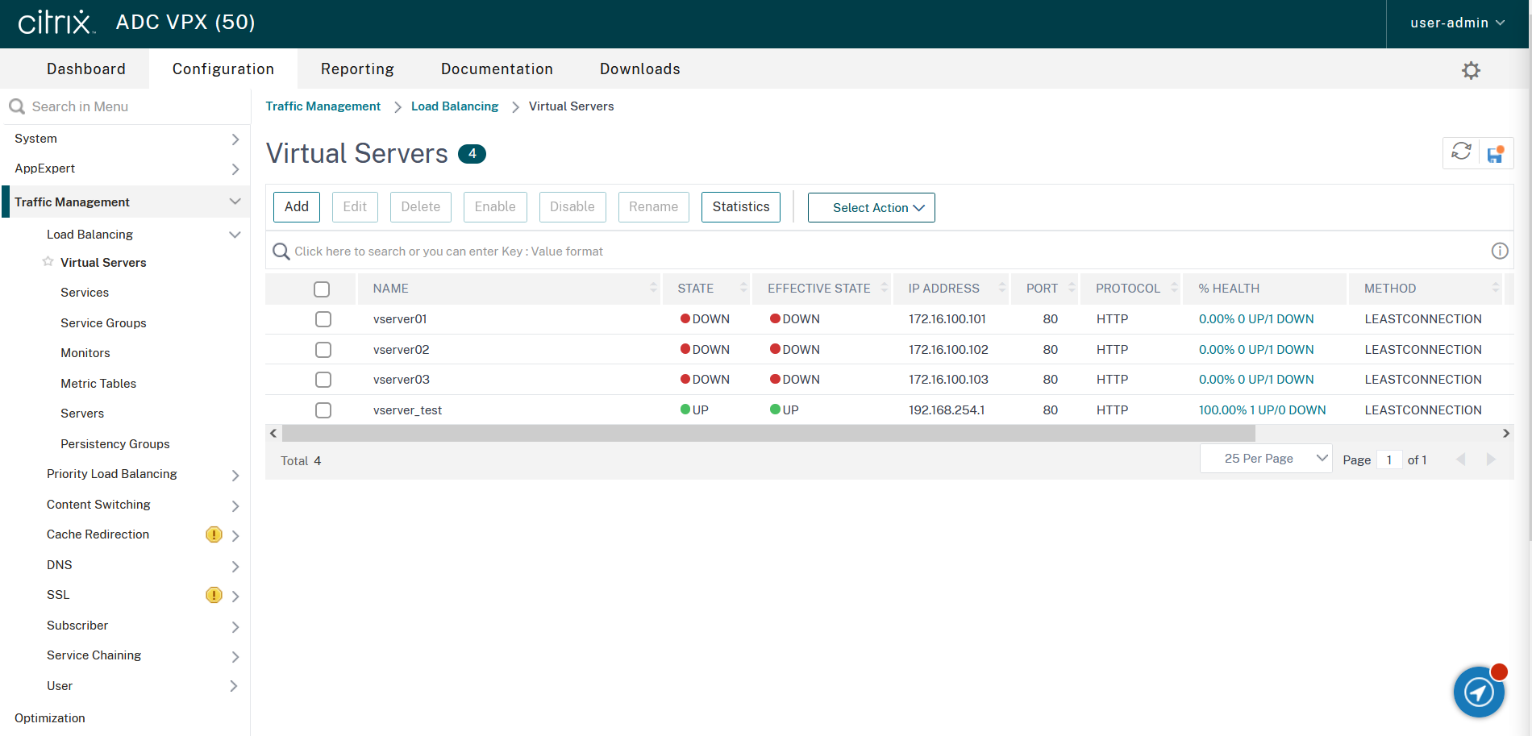
Task: Click the SSL yellow warning icon
Action: click(214, 595)
